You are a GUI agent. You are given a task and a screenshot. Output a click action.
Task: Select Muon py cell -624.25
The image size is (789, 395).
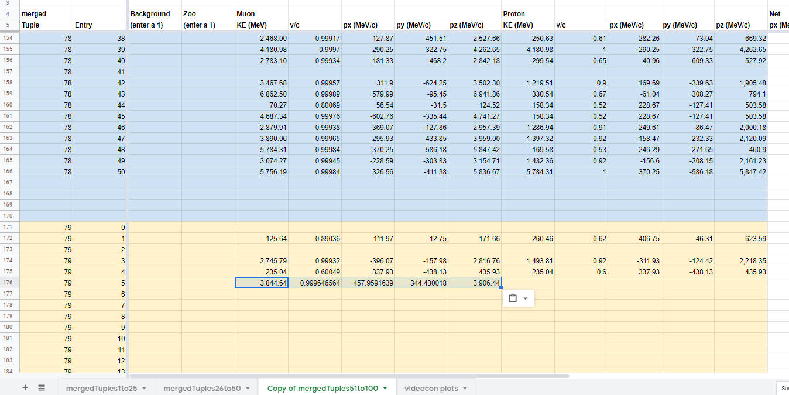pyautogui.click(x=421, y=83)
